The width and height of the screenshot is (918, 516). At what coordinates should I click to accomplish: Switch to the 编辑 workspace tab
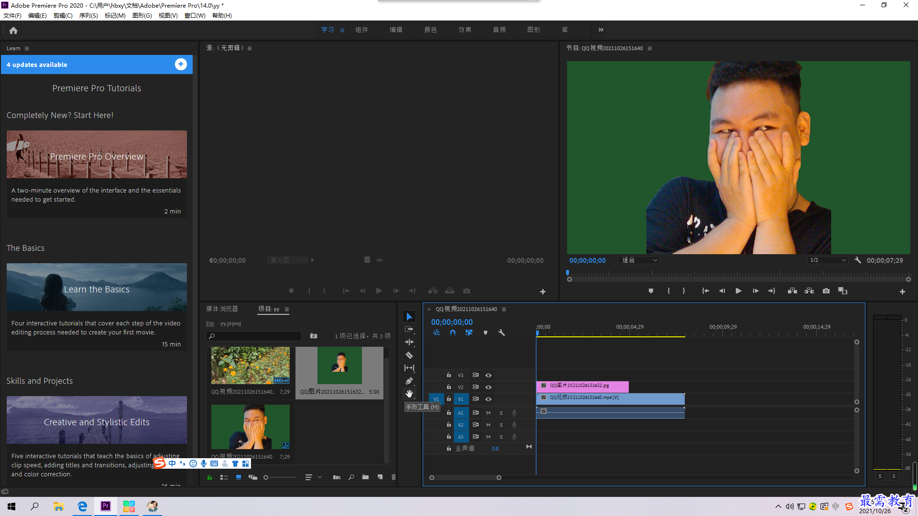[396, 30]
